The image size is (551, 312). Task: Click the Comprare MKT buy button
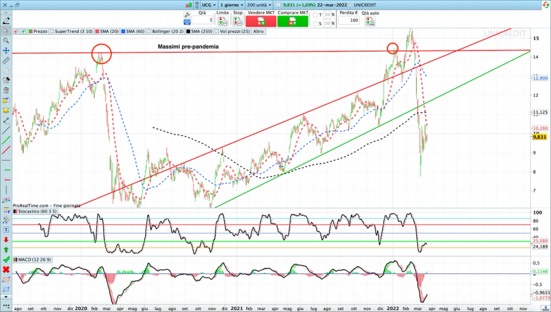pos(293,21)
